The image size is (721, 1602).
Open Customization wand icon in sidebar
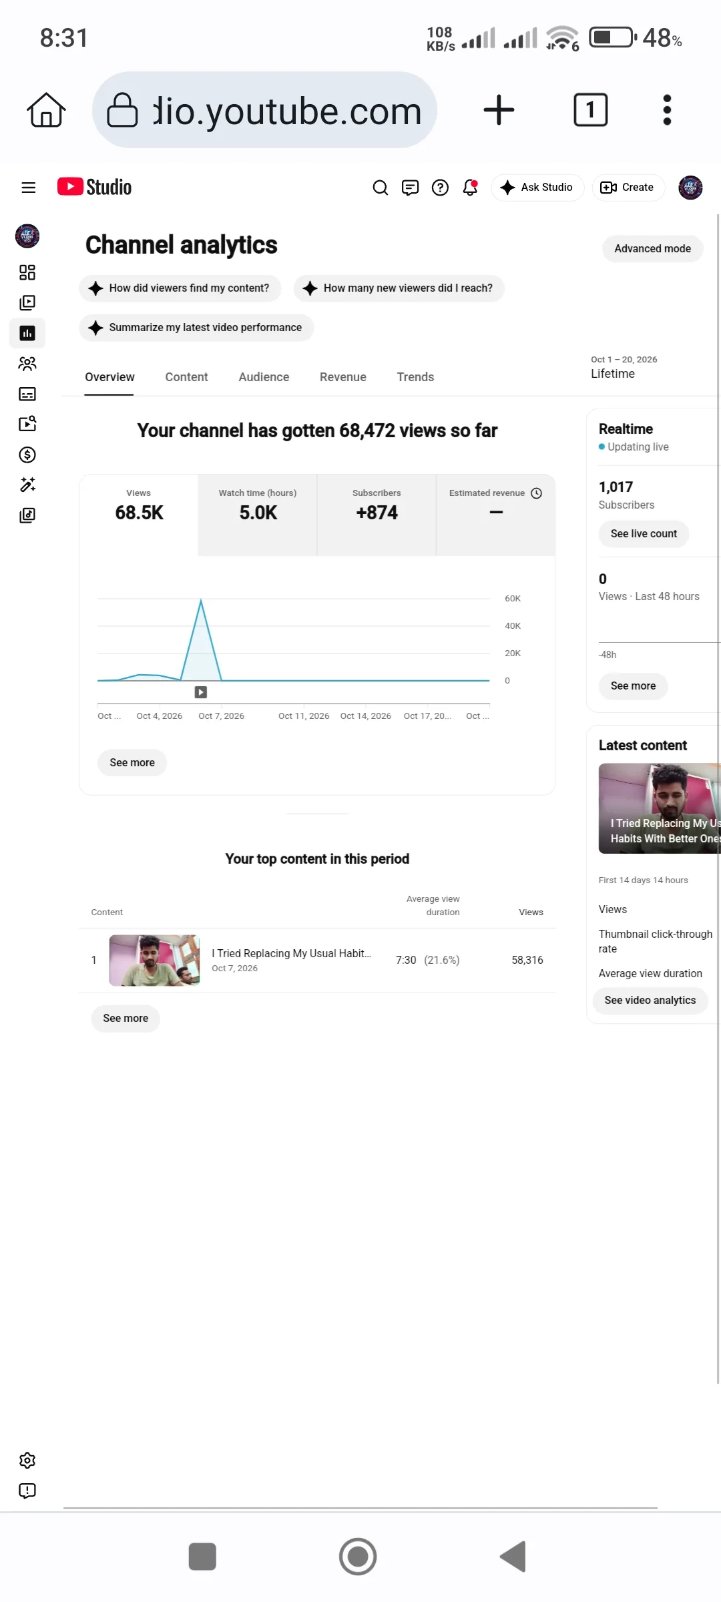tap(27, 485)
